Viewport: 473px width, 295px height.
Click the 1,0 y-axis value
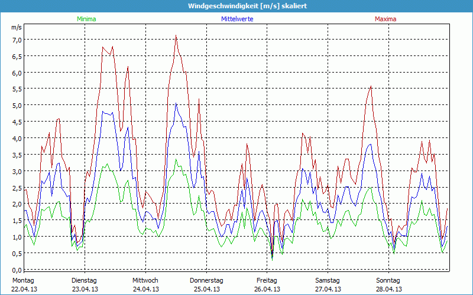click(x=17, y=237)
